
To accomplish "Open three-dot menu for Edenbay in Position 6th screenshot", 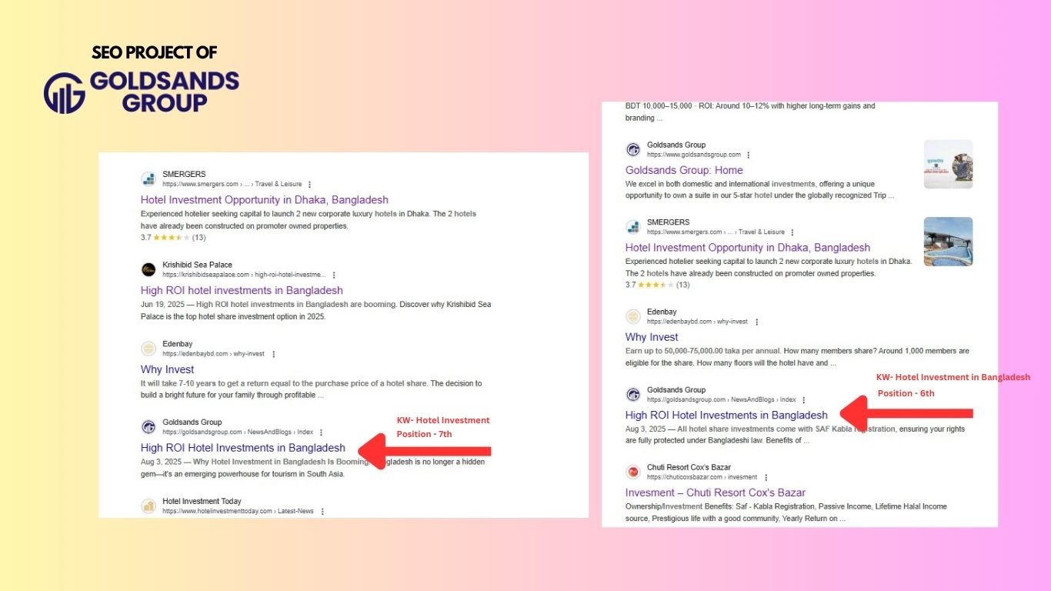I will (x=756, y=322).
